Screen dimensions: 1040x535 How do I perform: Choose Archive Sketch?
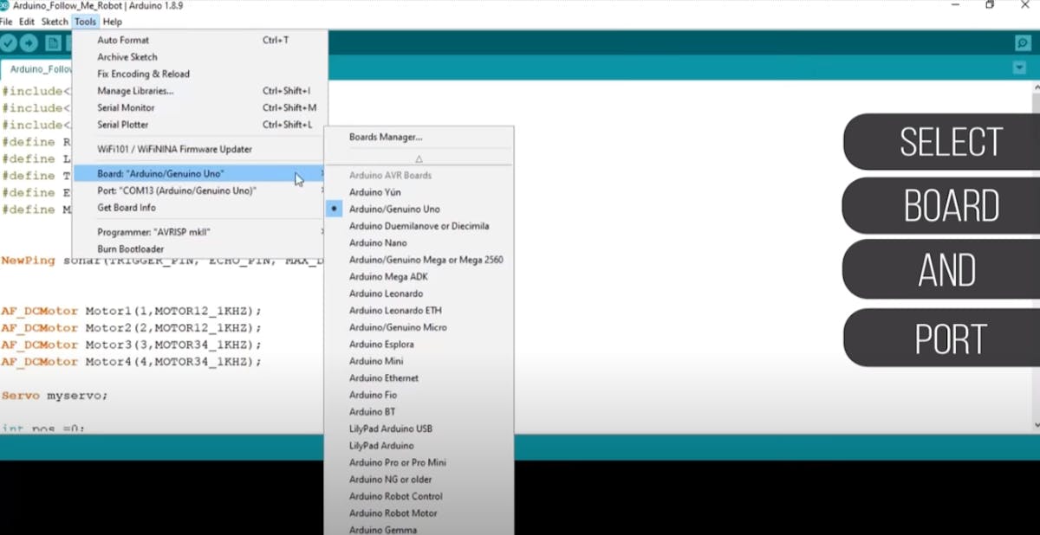(x=200, y=57)
